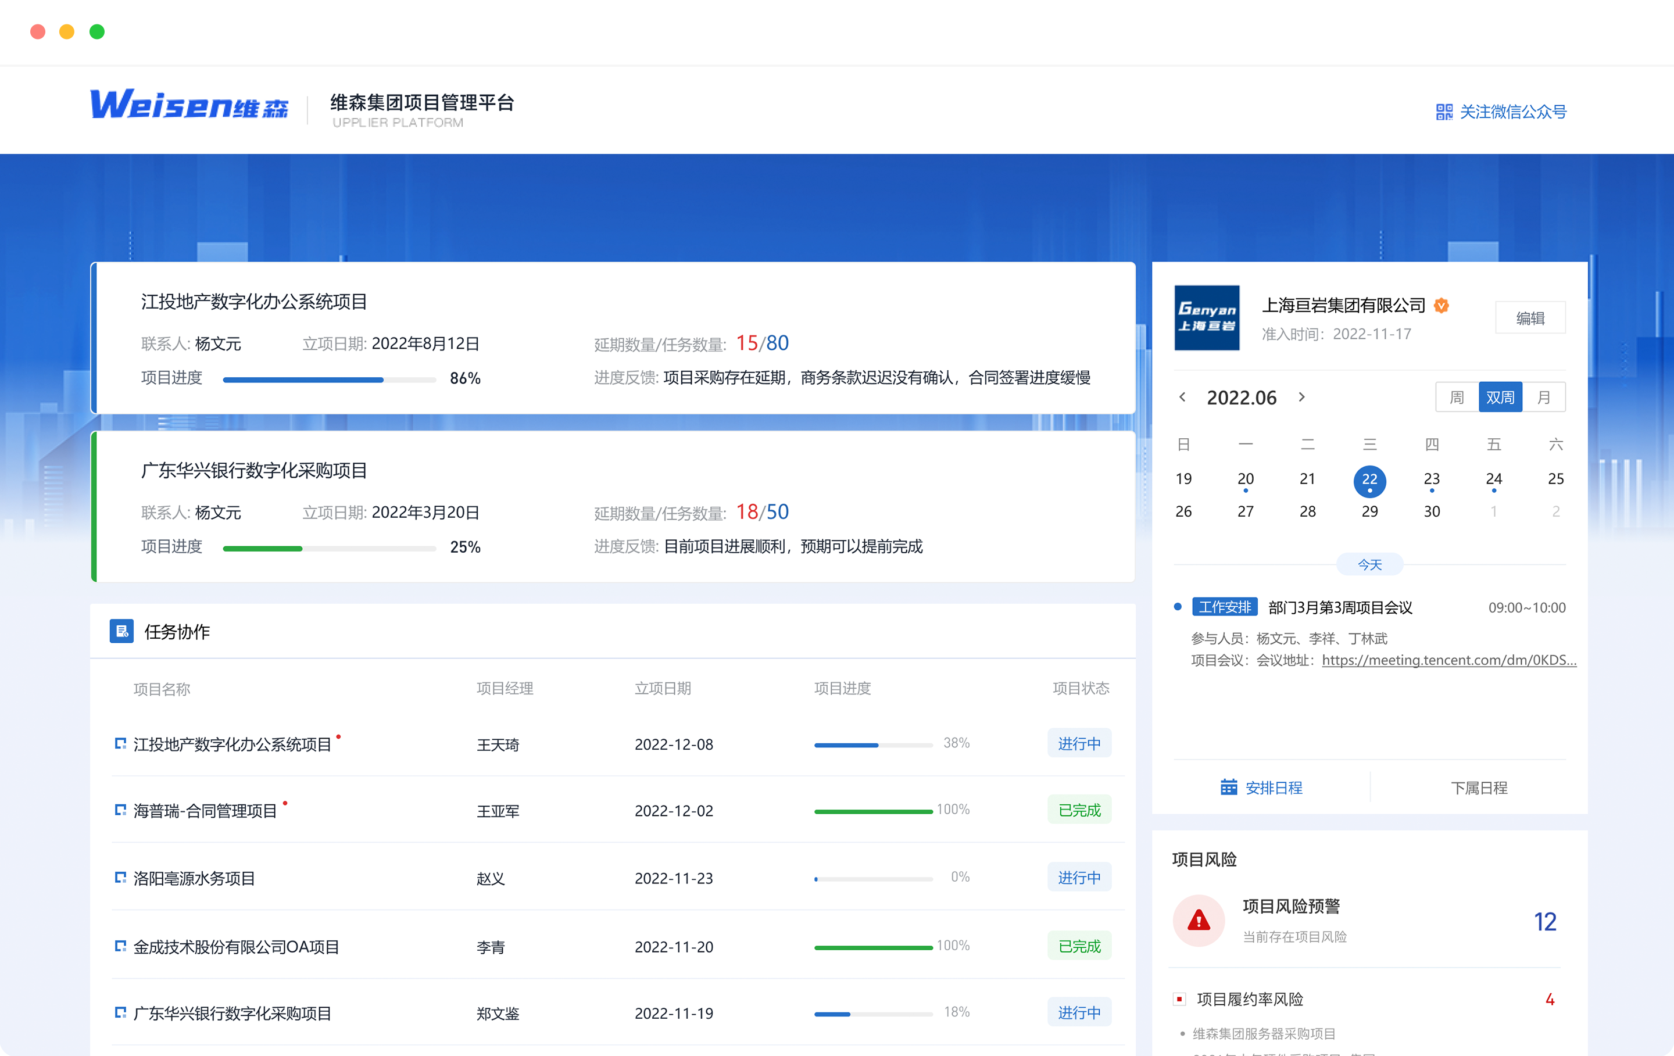This screenshot has height=1056, width=1674.
Task: Collapse the calendar with the 今天 pill
Action: 1369,564
